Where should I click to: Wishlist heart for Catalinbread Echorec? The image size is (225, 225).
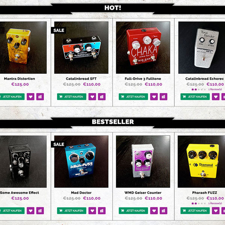(216, 97)
